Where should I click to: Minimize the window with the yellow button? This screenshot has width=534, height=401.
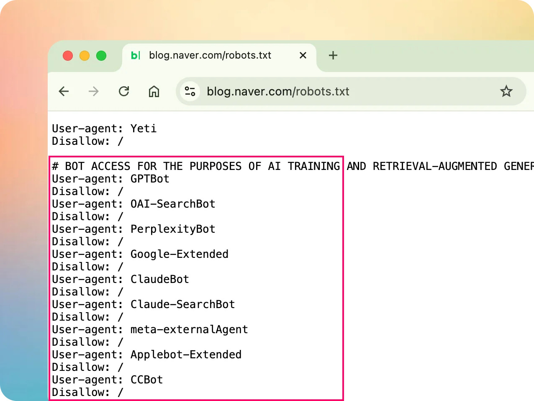click(85, 55)
